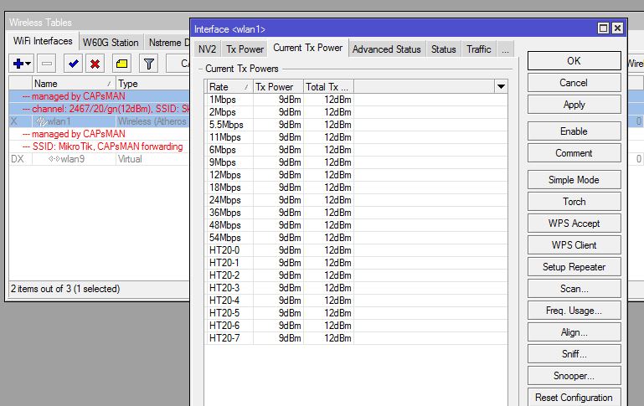Click the Name column header in Wireless Tables

74,84
